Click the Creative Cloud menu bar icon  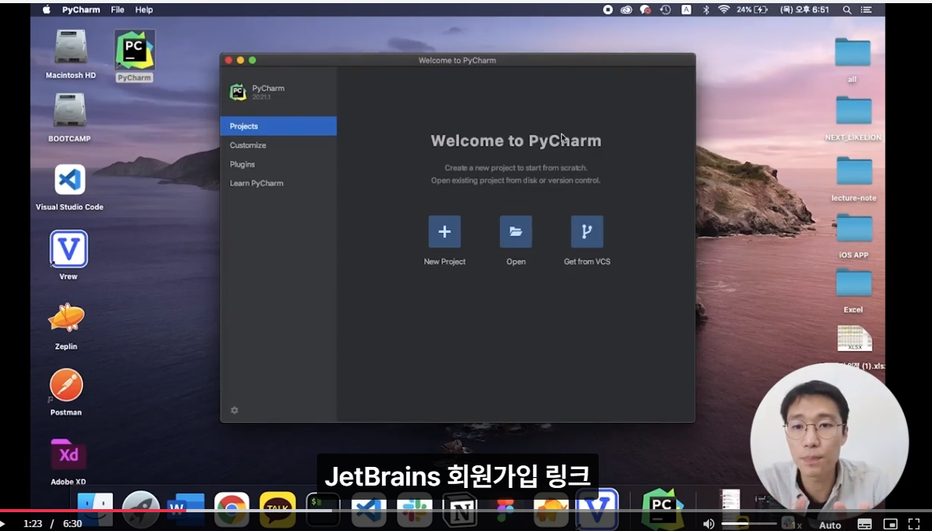point(626,9)
